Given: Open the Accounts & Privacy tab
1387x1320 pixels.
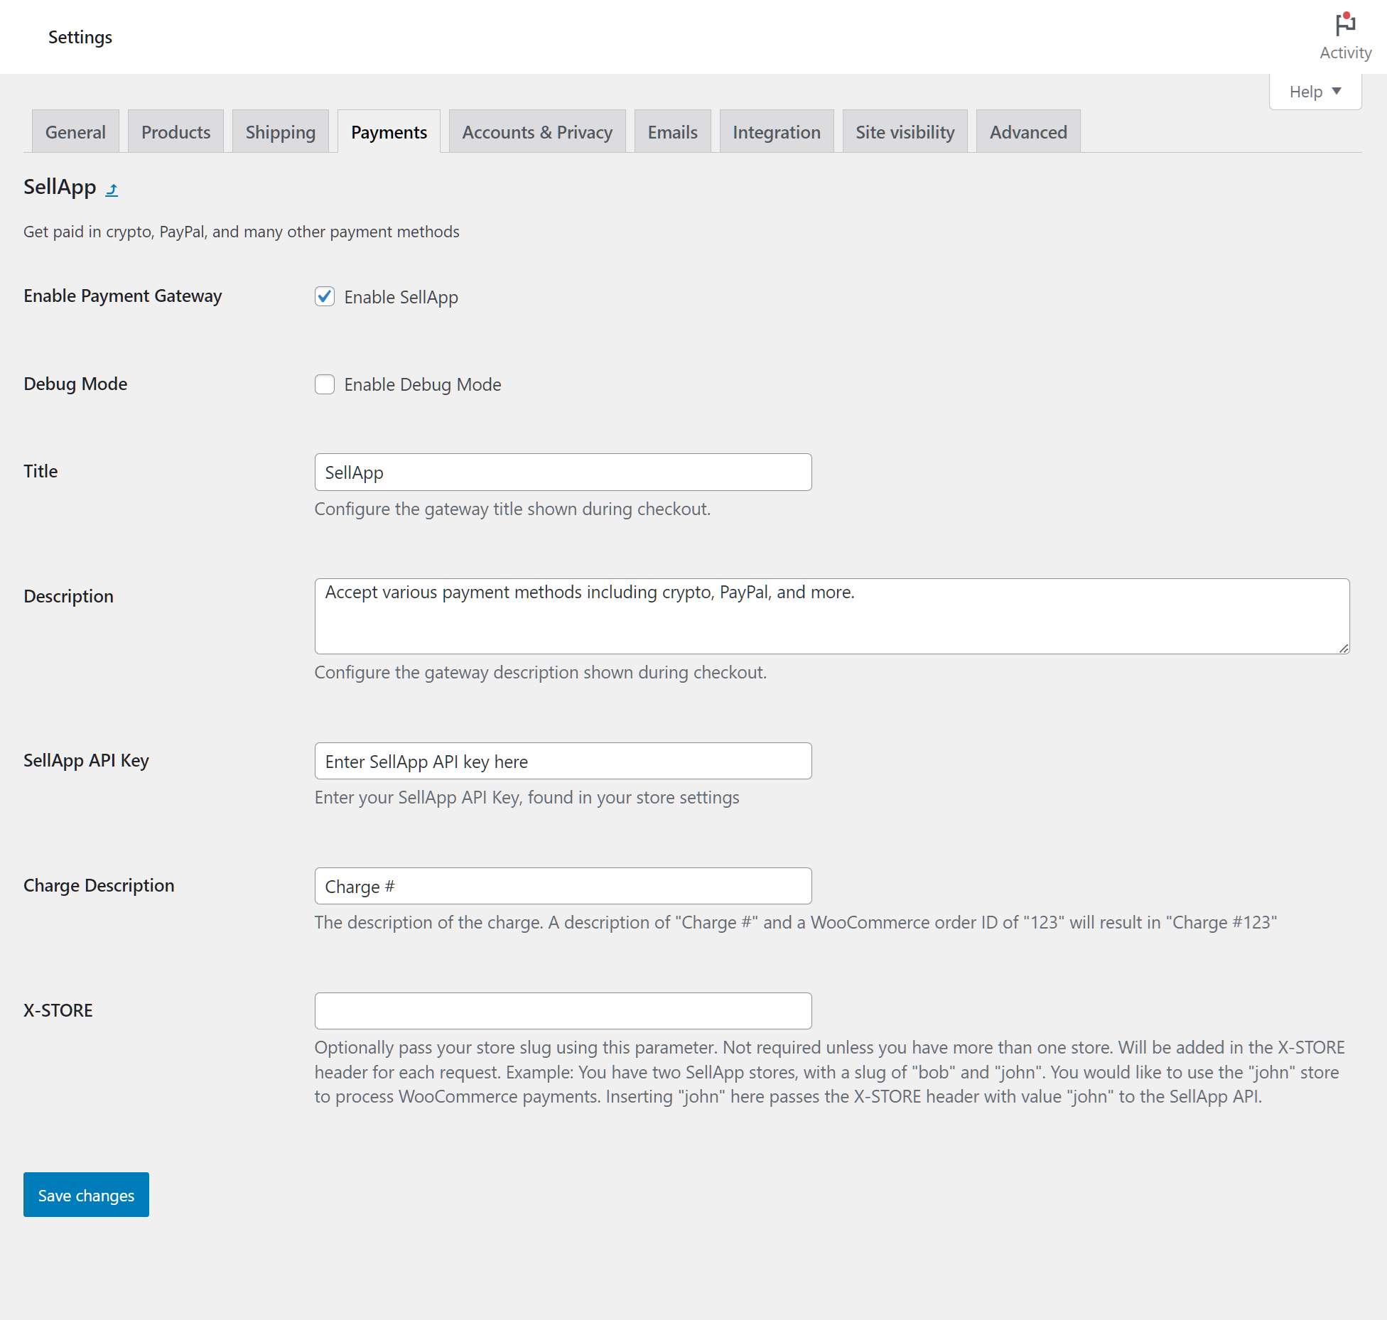Looking at the screenshot, I should [x=537, y=131].
